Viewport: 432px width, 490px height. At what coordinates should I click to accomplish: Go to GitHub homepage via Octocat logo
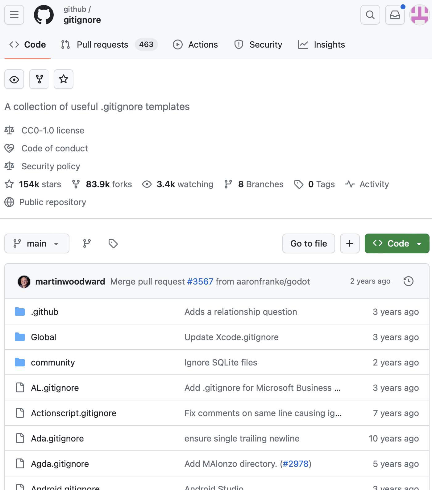(44, 15)
